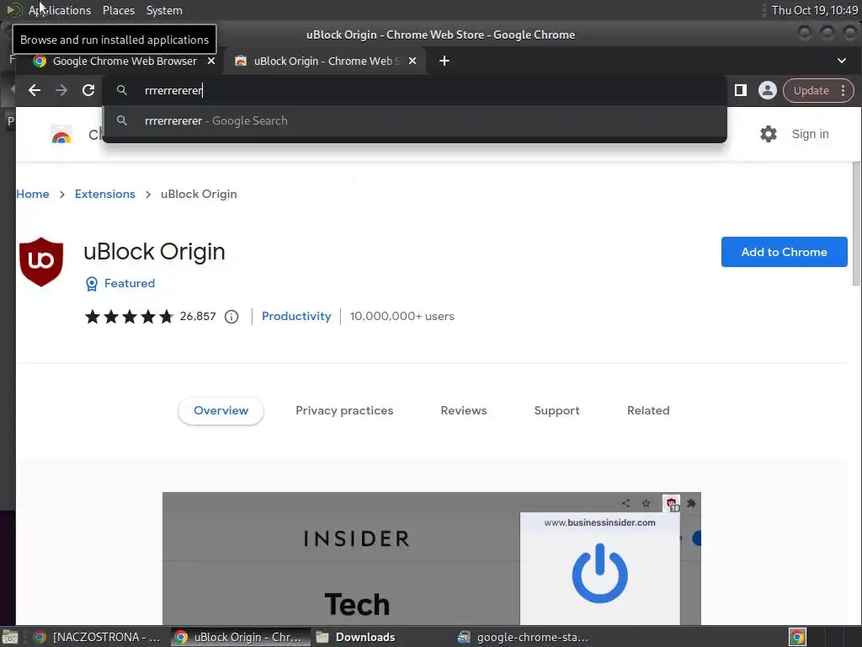The image size is (862, 647).
Task: Open the Chrome profile avatar
Action: (x=768, y=90)
